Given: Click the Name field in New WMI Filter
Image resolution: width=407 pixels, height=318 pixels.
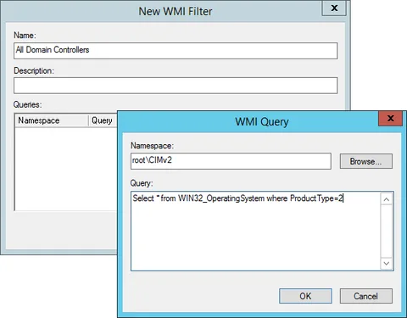Looking at the screenshot, I should (176, 51).
